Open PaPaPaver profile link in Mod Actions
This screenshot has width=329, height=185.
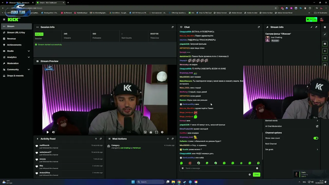coord(137,148)
